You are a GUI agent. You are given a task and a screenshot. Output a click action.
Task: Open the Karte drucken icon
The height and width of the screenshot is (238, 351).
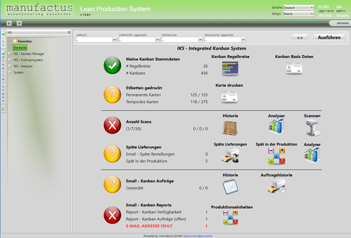[x=229, y=97]
